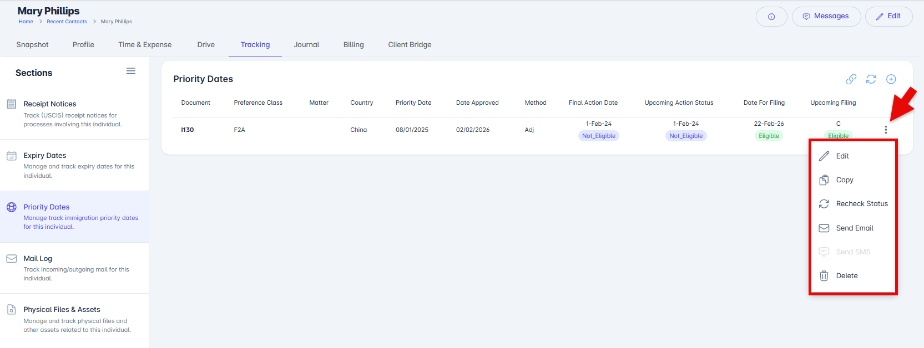924x348 pixels.
Task: Click the Preference Class column header
Action: click(258, 103)
